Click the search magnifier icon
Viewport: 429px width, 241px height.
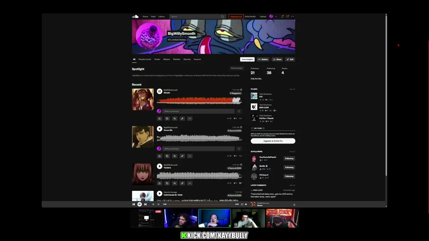coord(222,16)
